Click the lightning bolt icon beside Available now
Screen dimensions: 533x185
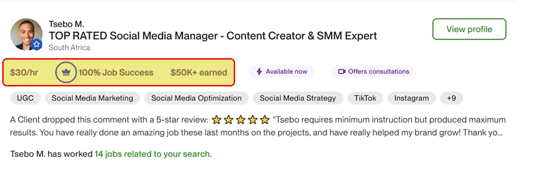click(260, 71)
